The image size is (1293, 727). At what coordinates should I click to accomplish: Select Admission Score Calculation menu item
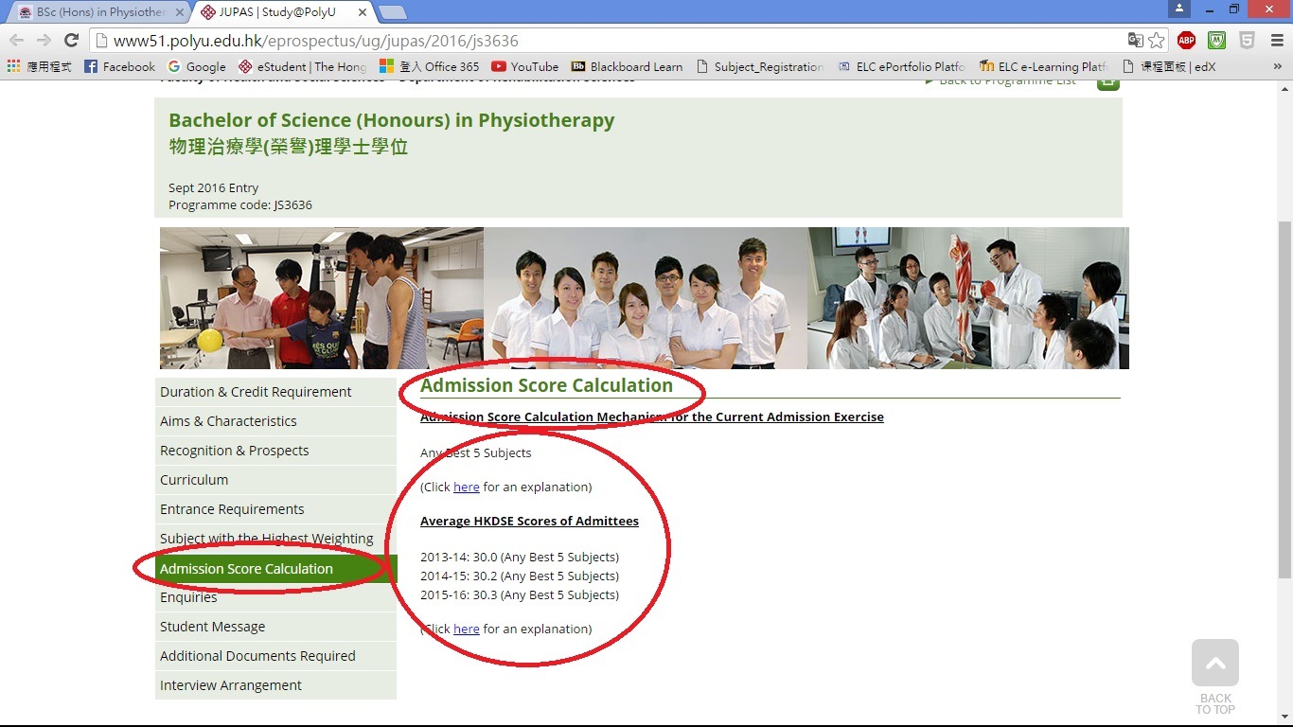click(275, 569)
